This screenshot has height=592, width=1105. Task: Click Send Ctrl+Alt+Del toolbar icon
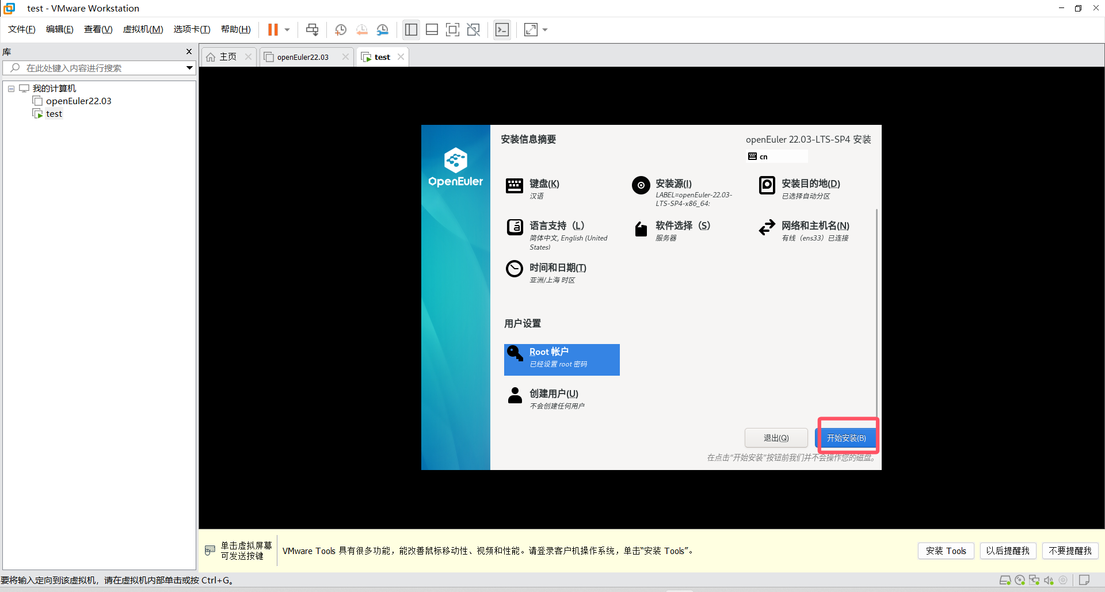tap(312, 29)
